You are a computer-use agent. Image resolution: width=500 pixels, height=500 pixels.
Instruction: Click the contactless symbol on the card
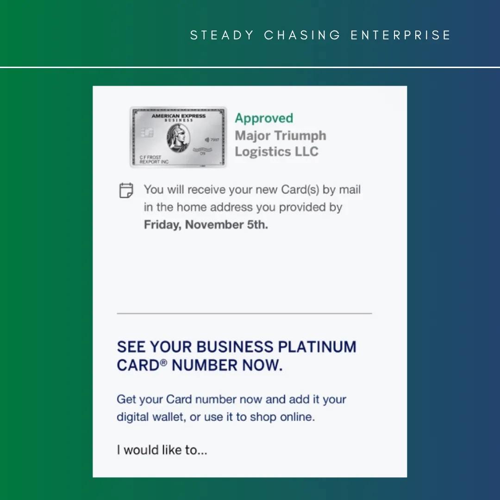click(207, 140)
